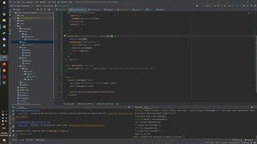Expand the config folder
The width and height of the screenshot is (257, 144).
(16, 15)
